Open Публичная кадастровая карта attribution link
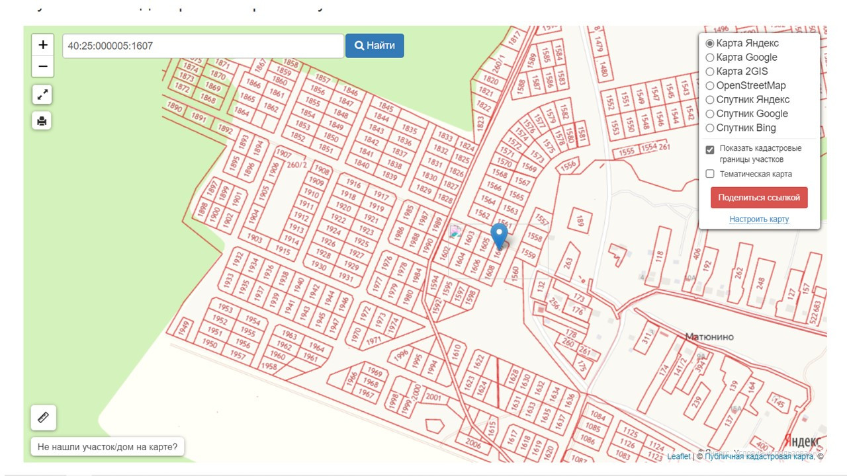 (x=759, y=456)
